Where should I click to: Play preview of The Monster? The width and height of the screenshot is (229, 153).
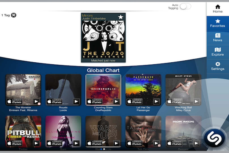(36, 101)
